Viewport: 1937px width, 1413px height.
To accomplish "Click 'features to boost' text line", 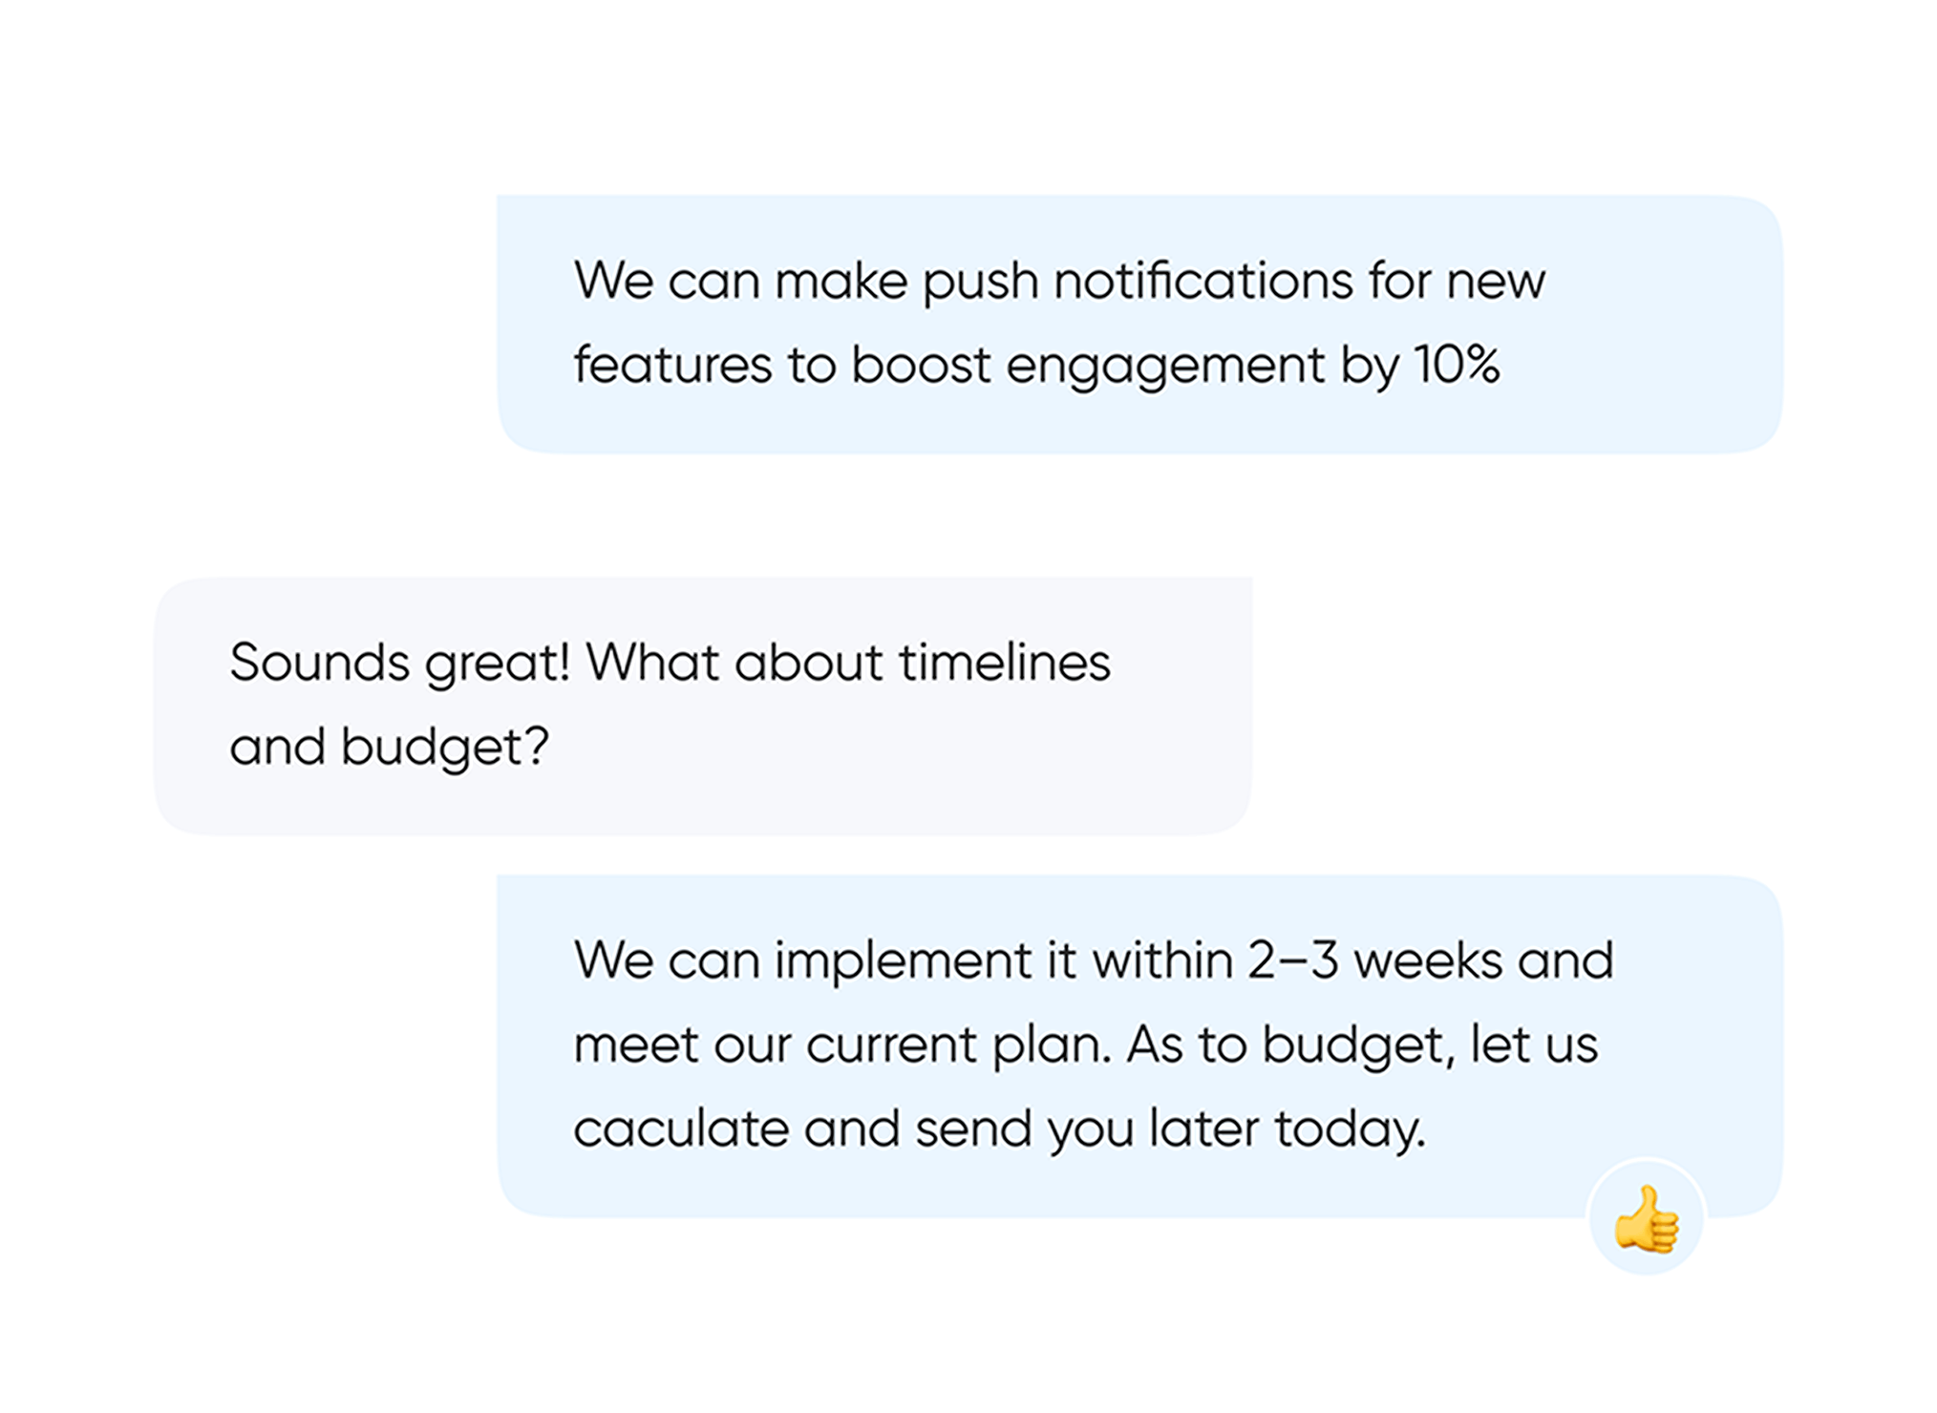I will pyautogui.click(x=783, y=365).
